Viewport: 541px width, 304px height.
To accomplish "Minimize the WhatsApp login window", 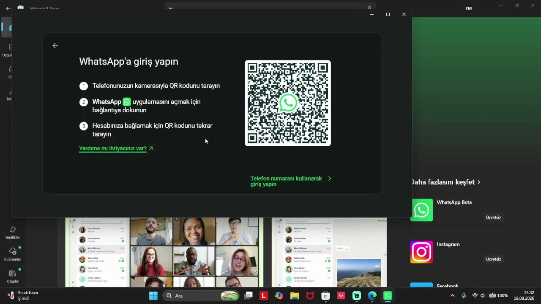I will tap(372, 14).
